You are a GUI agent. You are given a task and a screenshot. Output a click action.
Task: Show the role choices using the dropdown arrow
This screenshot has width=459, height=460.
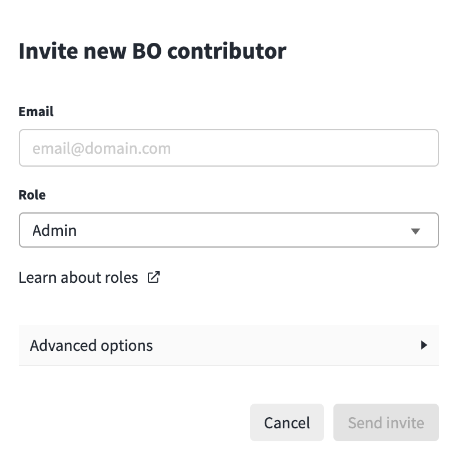(416, 231)
